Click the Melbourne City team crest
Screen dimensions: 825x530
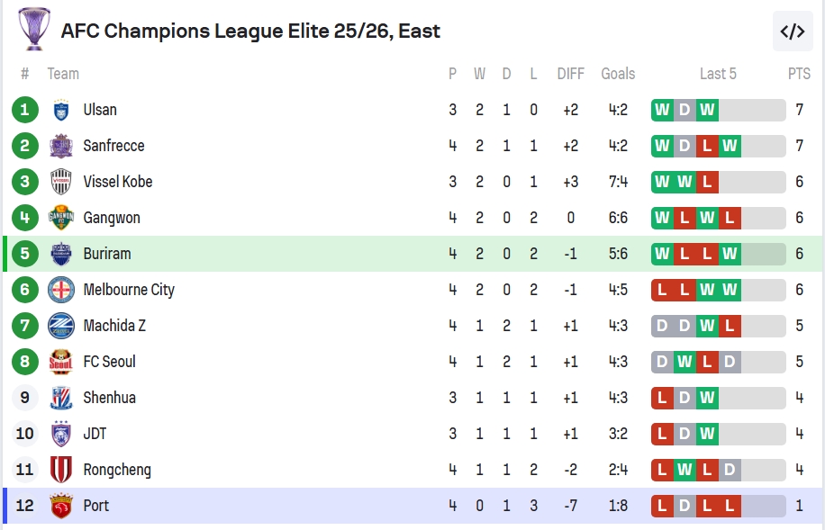click(61, 290)
